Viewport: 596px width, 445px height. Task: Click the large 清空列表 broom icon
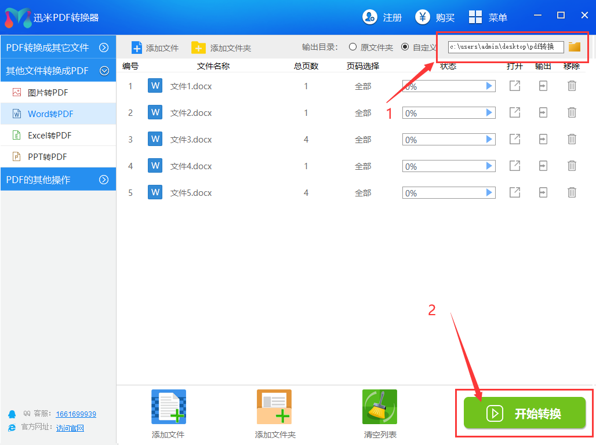[x=379, y=407]
